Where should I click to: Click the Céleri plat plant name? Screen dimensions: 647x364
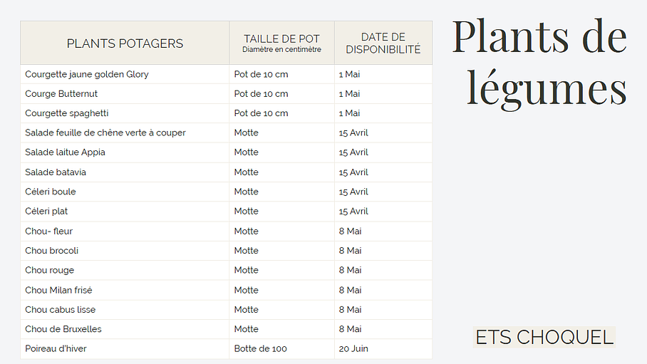tap(46, 212)
